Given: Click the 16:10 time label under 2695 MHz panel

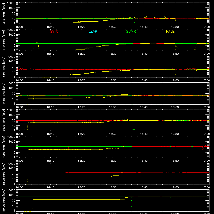Looking at the screenshot, I should pyautogui.click(x=50, y=134).
